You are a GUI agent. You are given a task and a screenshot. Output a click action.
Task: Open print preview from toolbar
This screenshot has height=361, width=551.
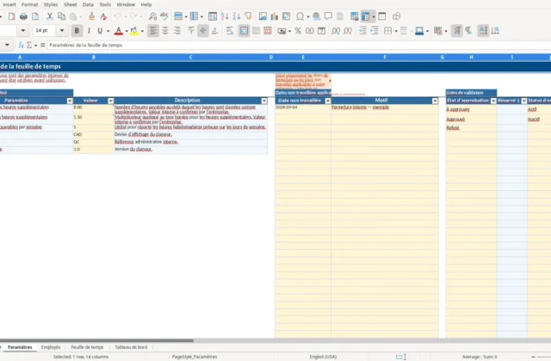pos(35,16)
